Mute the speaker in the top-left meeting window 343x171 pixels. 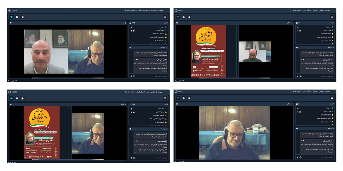11,17
